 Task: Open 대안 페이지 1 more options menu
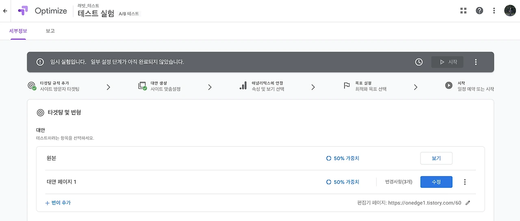pyautogui.click(x=465, y=182)
